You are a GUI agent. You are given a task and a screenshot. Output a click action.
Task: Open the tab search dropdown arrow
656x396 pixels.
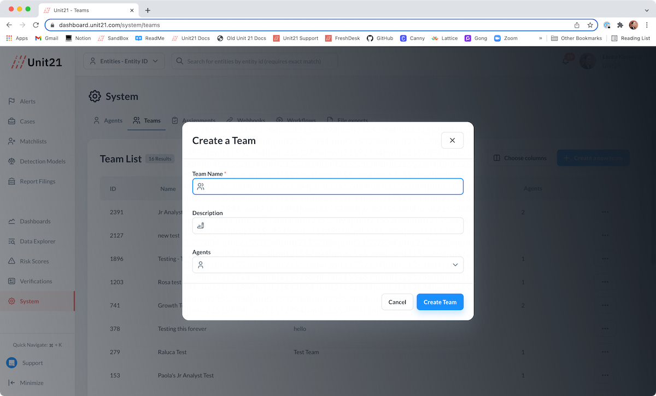click(647, 10)
